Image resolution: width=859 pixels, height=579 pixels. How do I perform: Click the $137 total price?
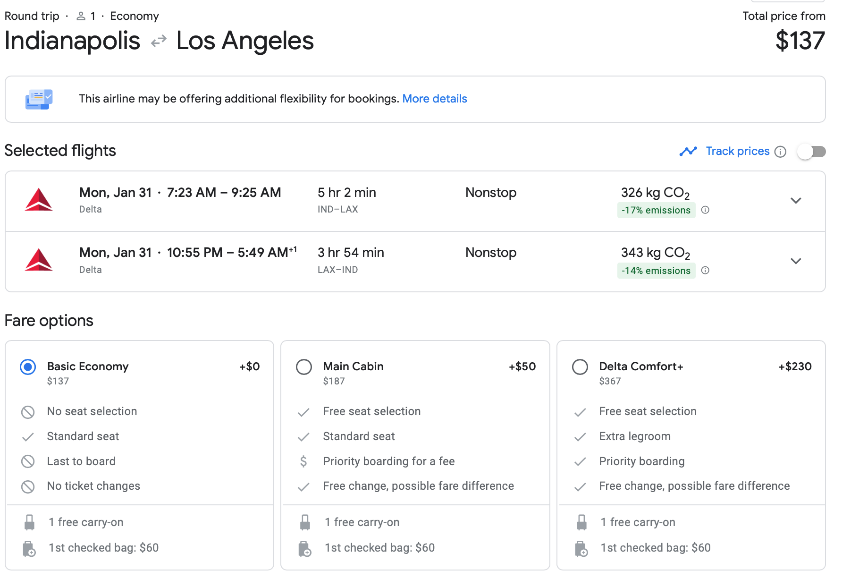[800, 41]
